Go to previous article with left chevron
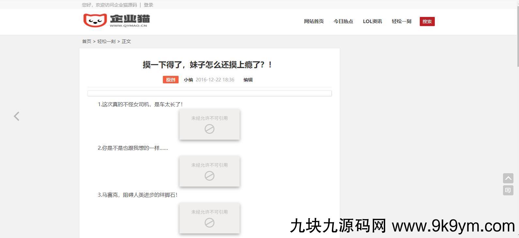 (x=17, y=116)
